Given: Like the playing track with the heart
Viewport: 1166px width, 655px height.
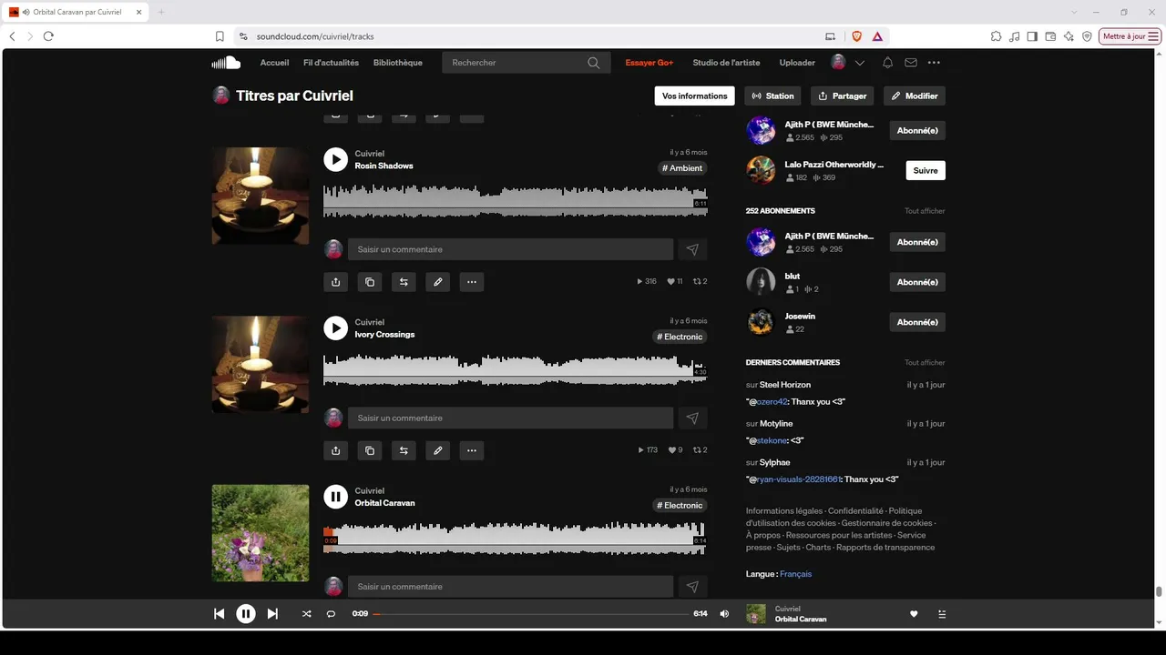Looking at the screenshot, I should tap(914, 614).
